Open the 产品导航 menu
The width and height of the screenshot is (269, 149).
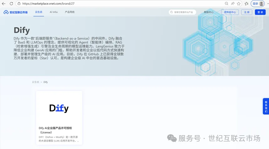(70, 12)
